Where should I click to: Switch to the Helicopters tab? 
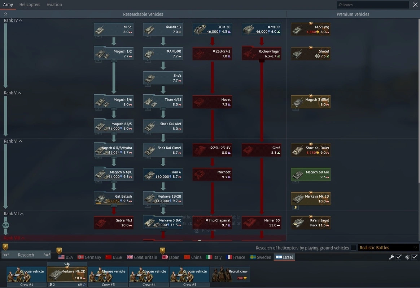[x=30, y=5]
